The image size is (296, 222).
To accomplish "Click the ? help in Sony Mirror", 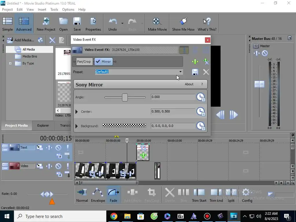I will coord(202,84).
